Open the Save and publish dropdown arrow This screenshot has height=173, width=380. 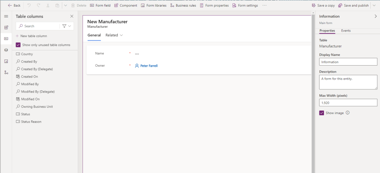374,6
